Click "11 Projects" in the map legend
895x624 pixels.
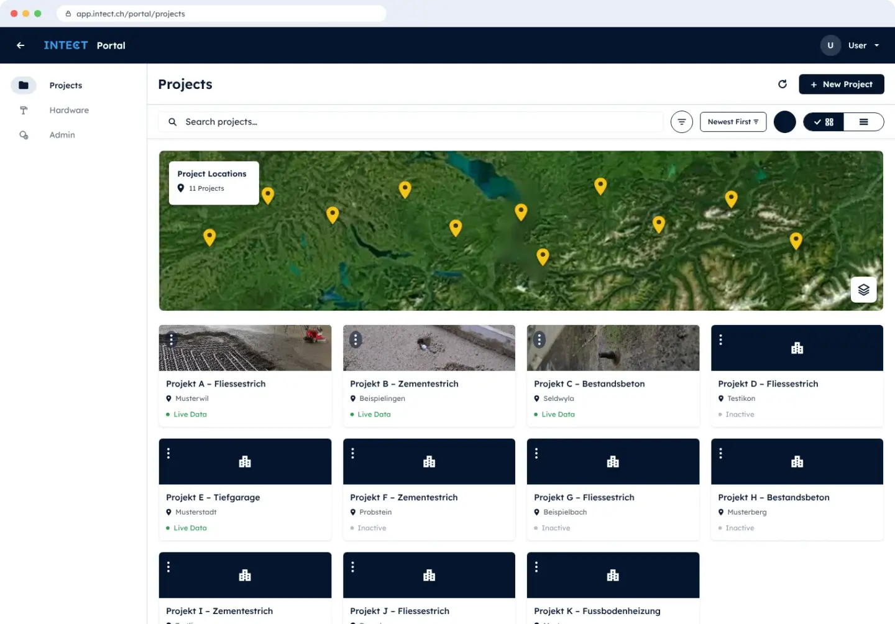tap(206, 188)
